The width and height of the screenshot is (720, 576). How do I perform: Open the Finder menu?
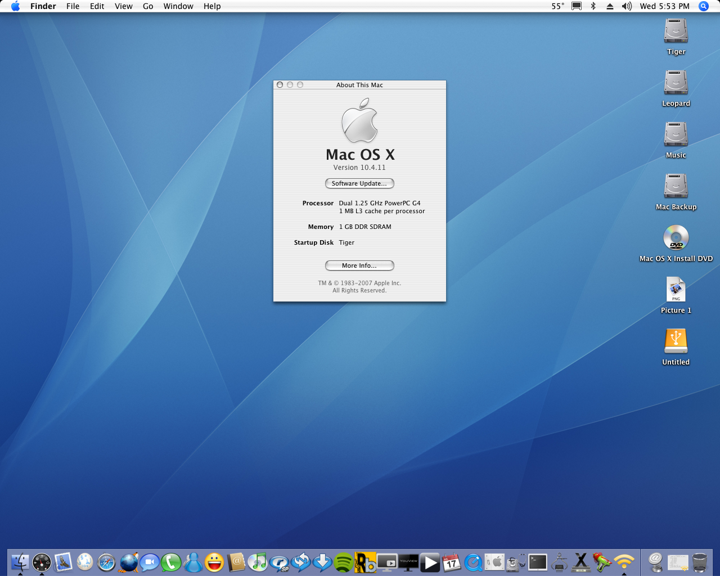[43, 6]
